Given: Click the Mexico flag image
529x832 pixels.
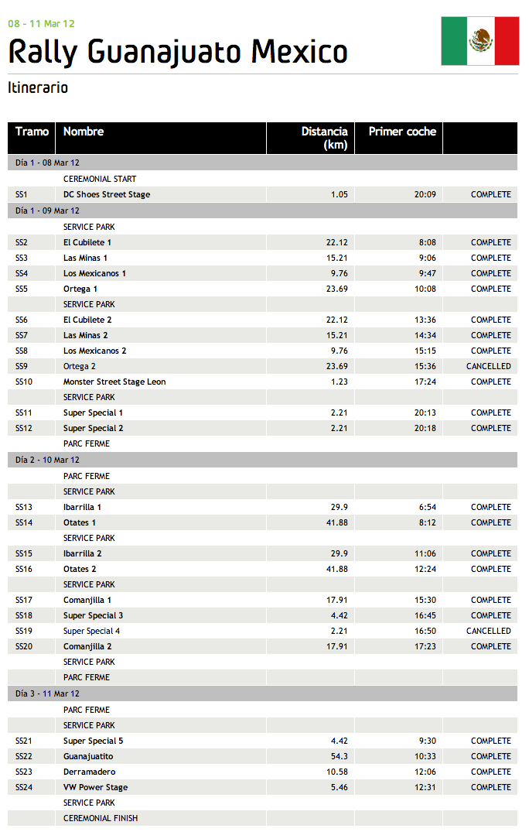Looking at the screenshot, I should (480, 40).
